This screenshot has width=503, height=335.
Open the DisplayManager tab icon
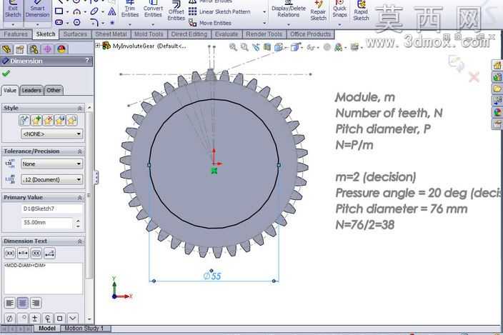[x=61, y=49]
